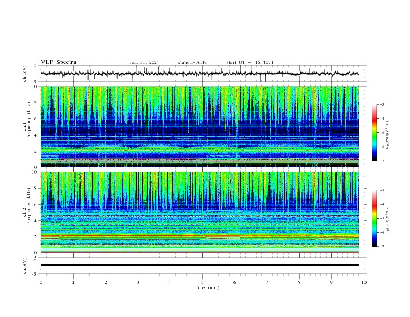Click the ch.1 frequency tick label "8"
410x317 pixels.
coord(36,103)
